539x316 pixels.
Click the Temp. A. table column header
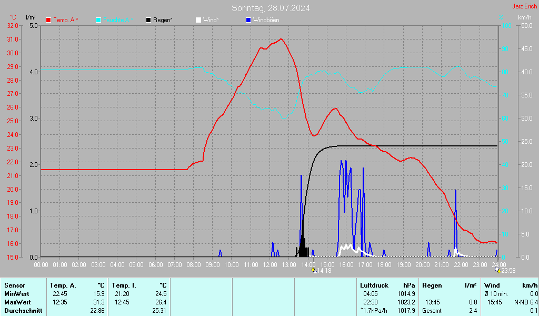(63, 285)
